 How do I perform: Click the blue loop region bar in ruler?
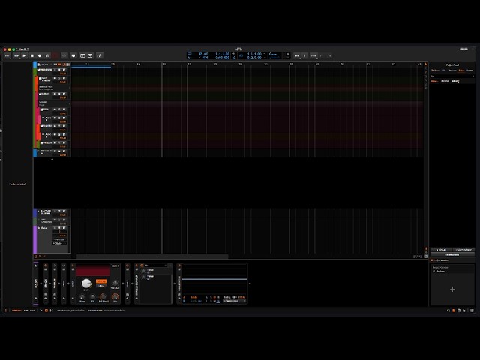click(x=91, y=67)
